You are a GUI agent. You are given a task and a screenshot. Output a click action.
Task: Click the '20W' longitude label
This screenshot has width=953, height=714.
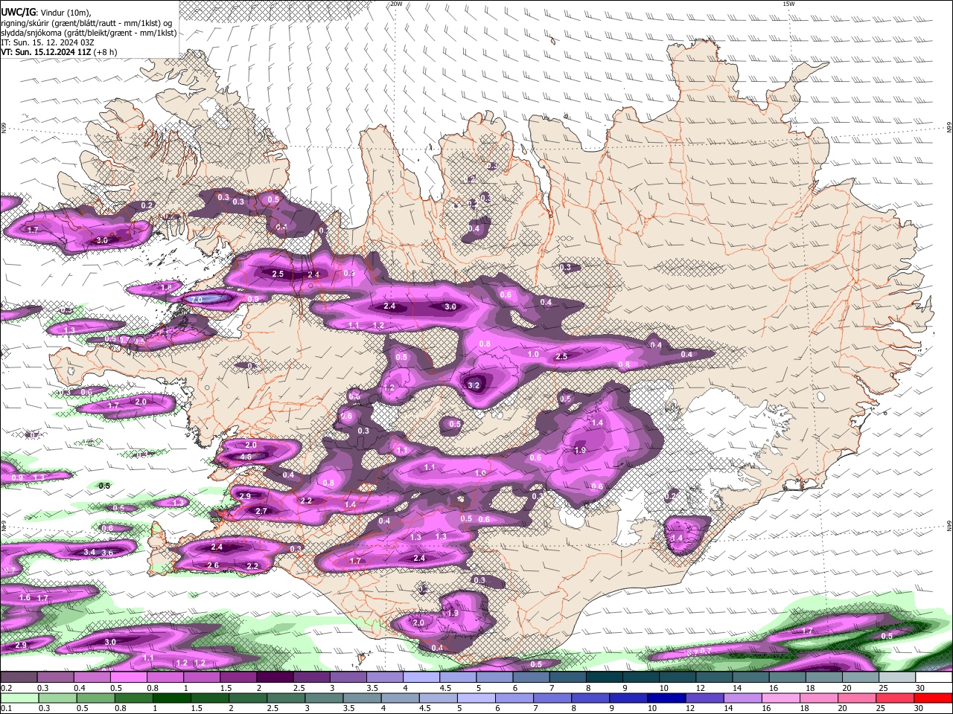point(396,4)
